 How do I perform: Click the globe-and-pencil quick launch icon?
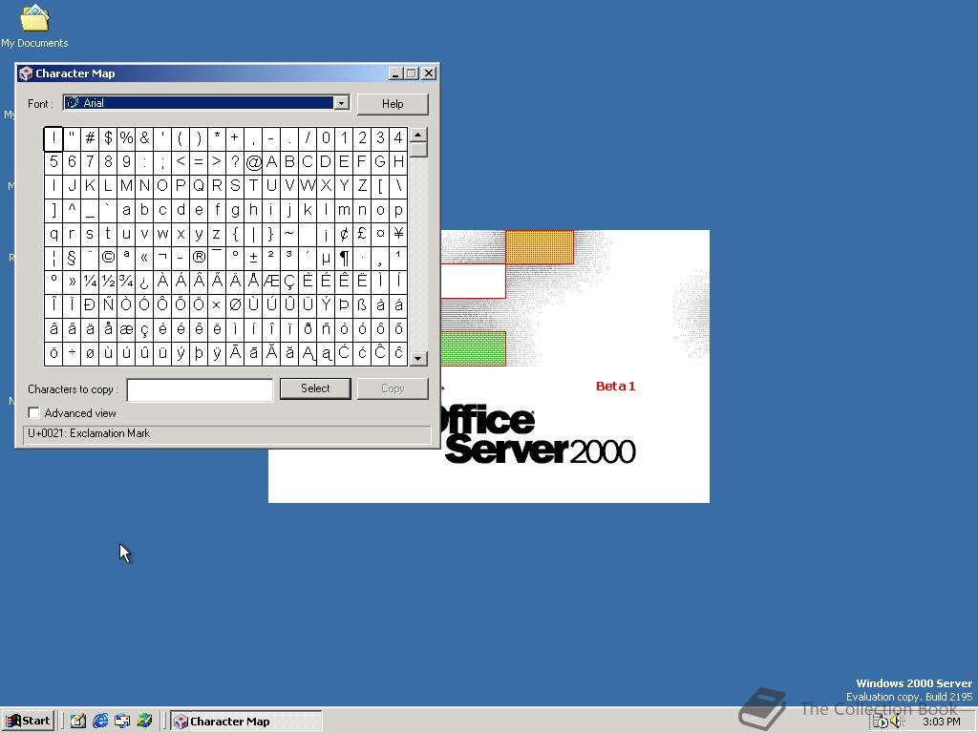pos(145,722)
